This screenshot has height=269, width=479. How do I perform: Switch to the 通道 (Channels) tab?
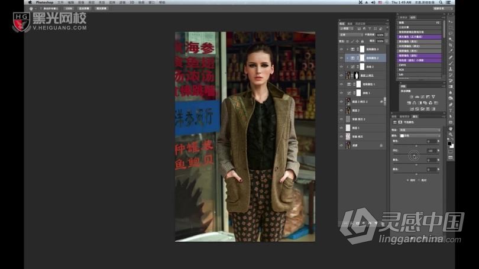pyautogui.click(x=349, y=24)
